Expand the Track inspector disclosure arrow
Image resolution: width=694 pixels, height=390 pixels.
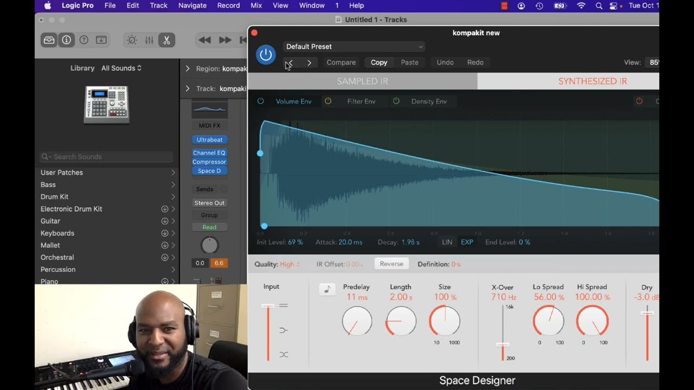pos(188,88)
